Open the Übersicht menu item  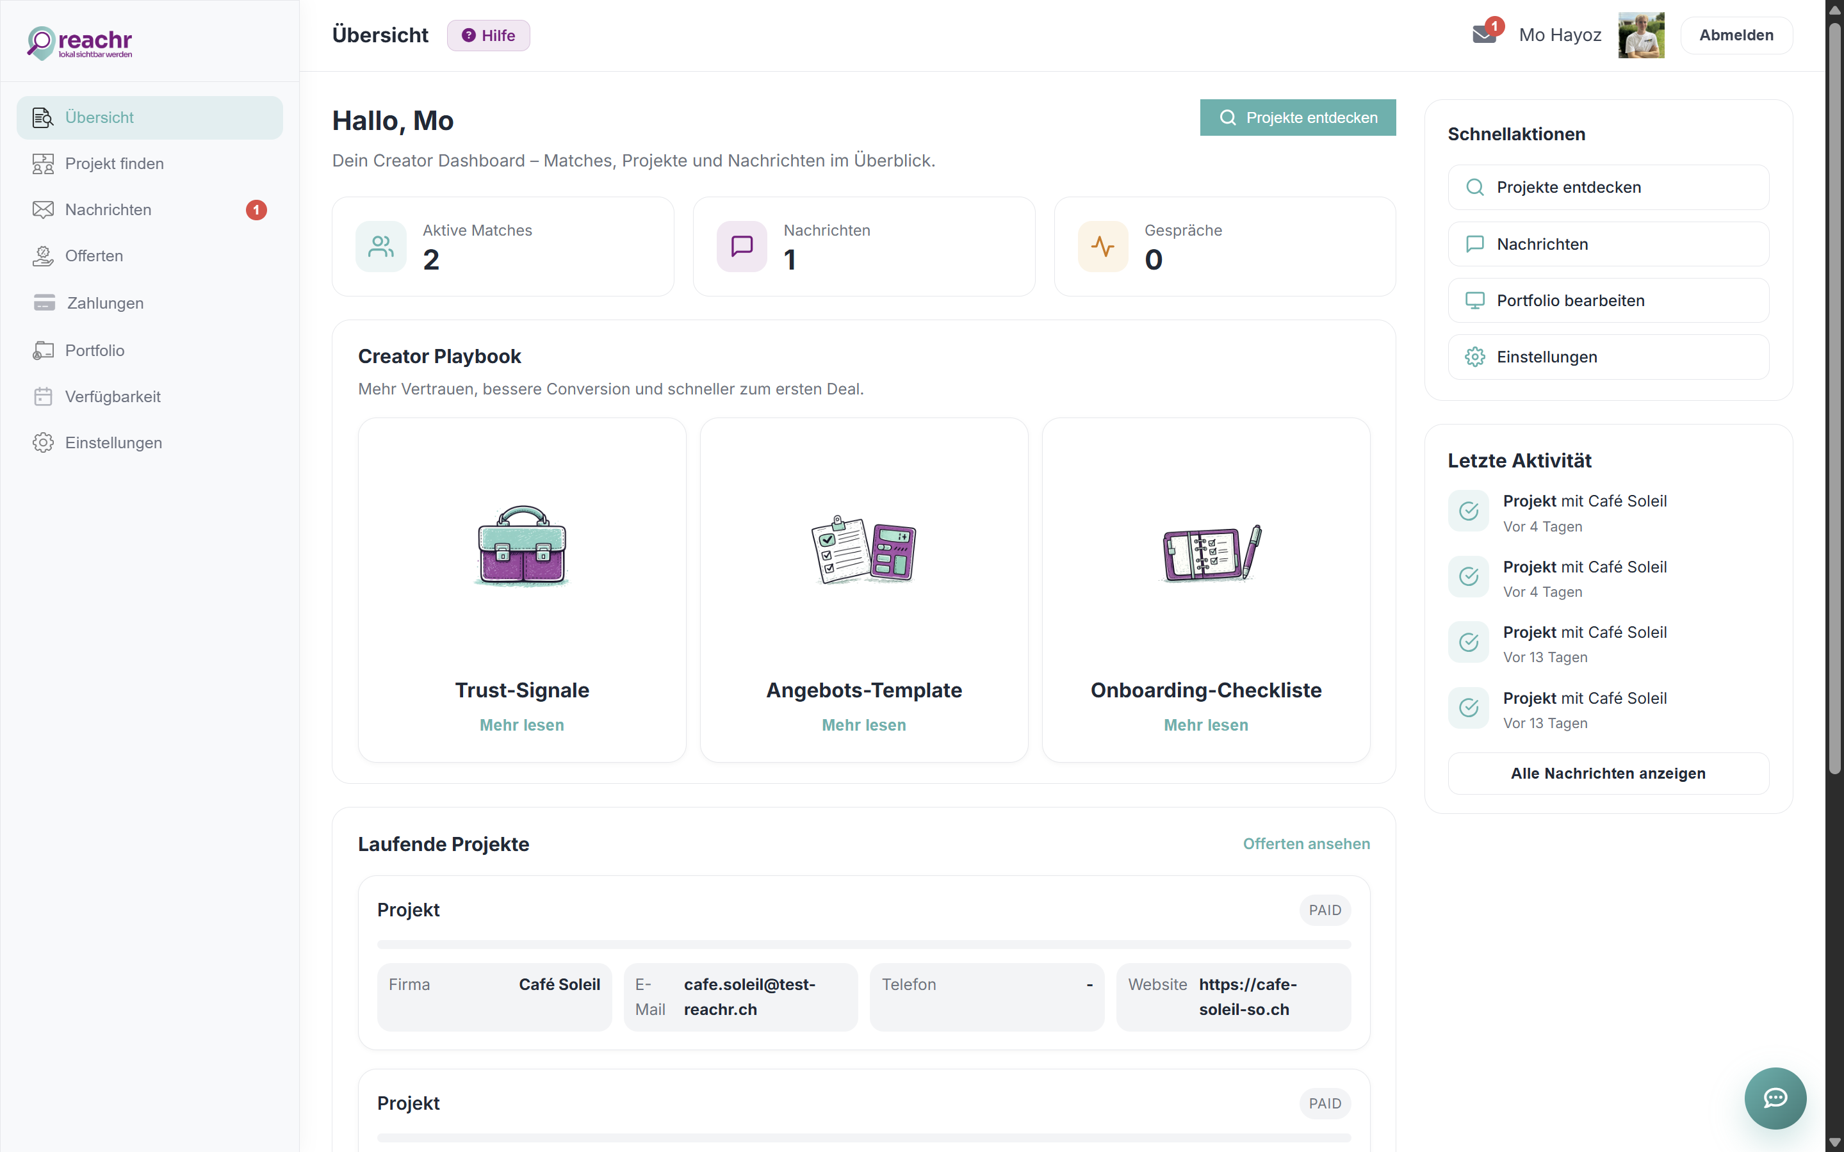149,117
